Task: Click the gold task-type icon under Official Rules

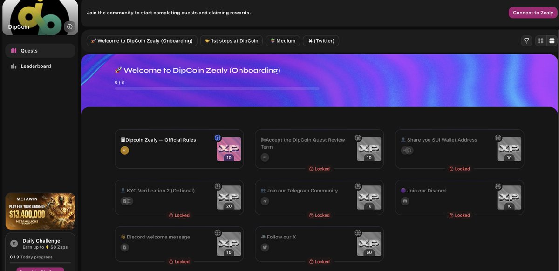Action: pos(124,151)
